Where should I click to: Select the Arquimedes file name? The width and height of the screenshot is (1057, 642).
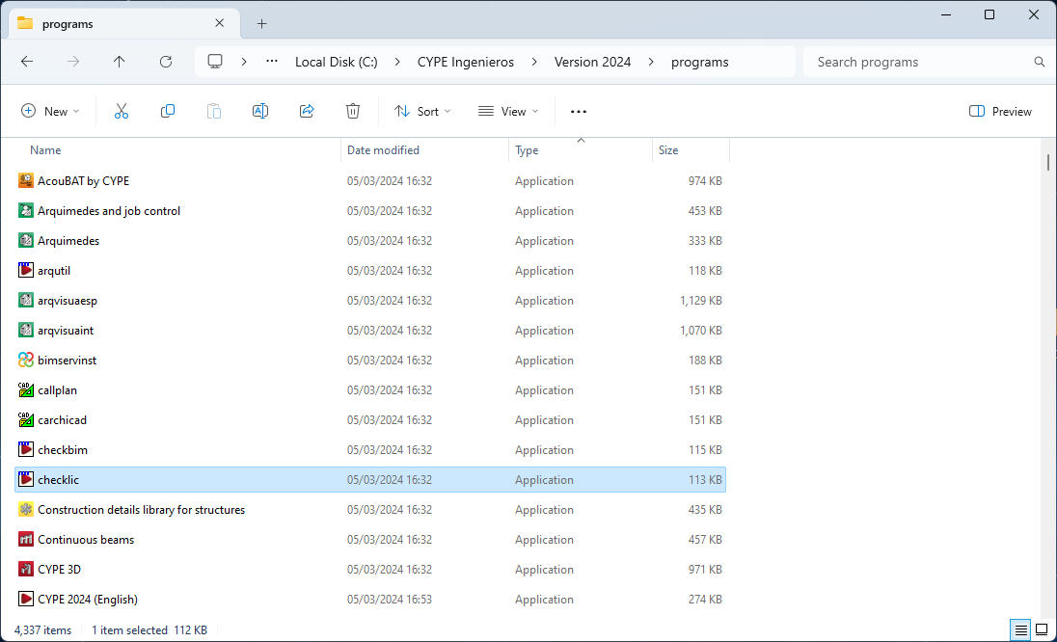point(68,240)
